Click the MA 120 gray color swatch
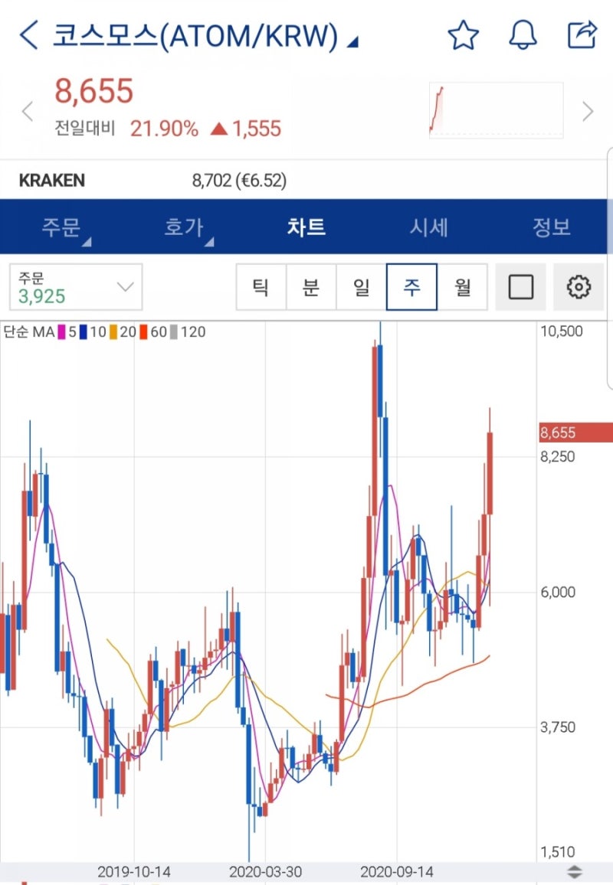The width and height of the screenshot is (613, 885). (173, 332)
